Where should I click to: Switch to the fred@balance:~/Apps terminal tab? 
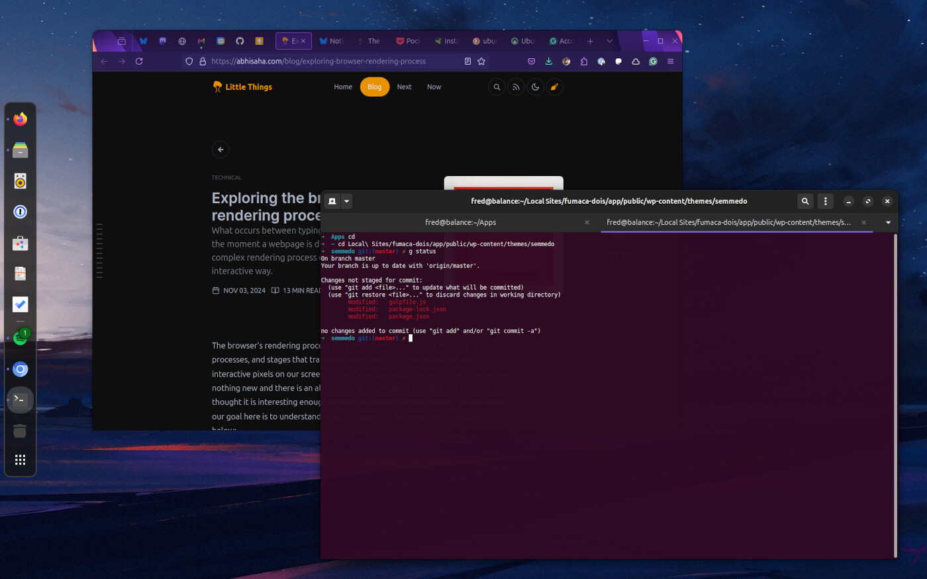460,222
